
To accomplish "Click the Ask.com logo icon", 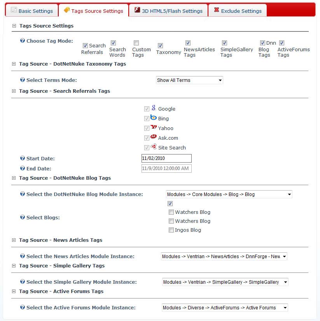I will coord(154,137).
